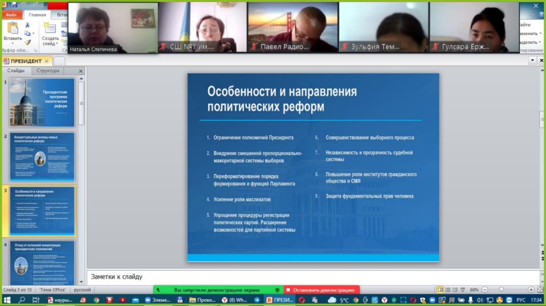
Task: Click the New Slide (Создать слайд) icon
Action: point(50,28)
